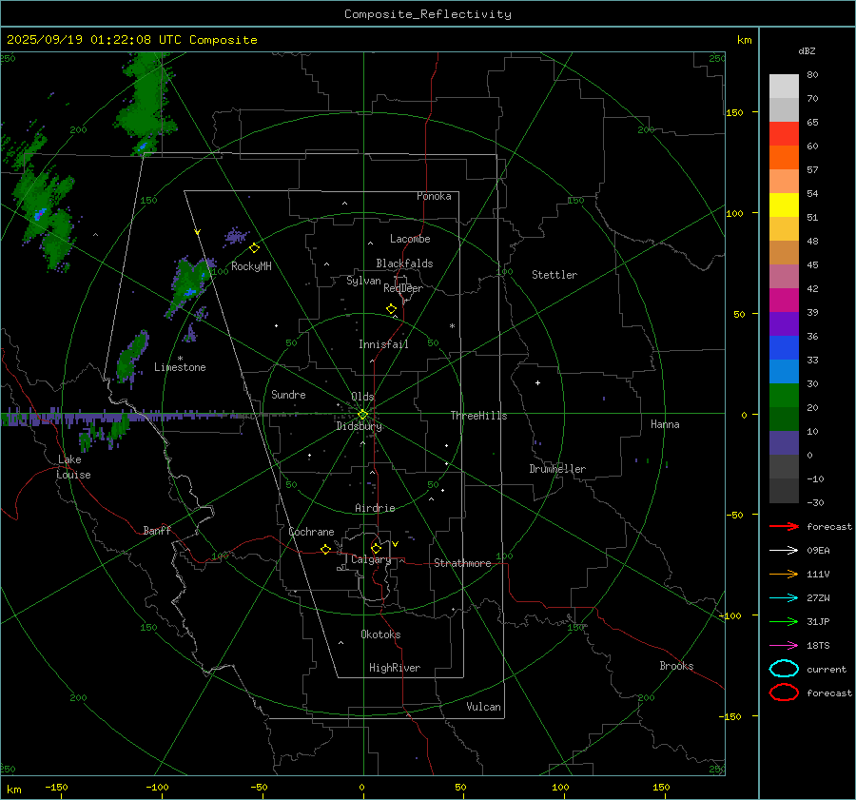Viewport: 856px width, 800px height.
Task: Click the green dBZ legend swatch
Action: pyautogui.click(x=784, y=395)
